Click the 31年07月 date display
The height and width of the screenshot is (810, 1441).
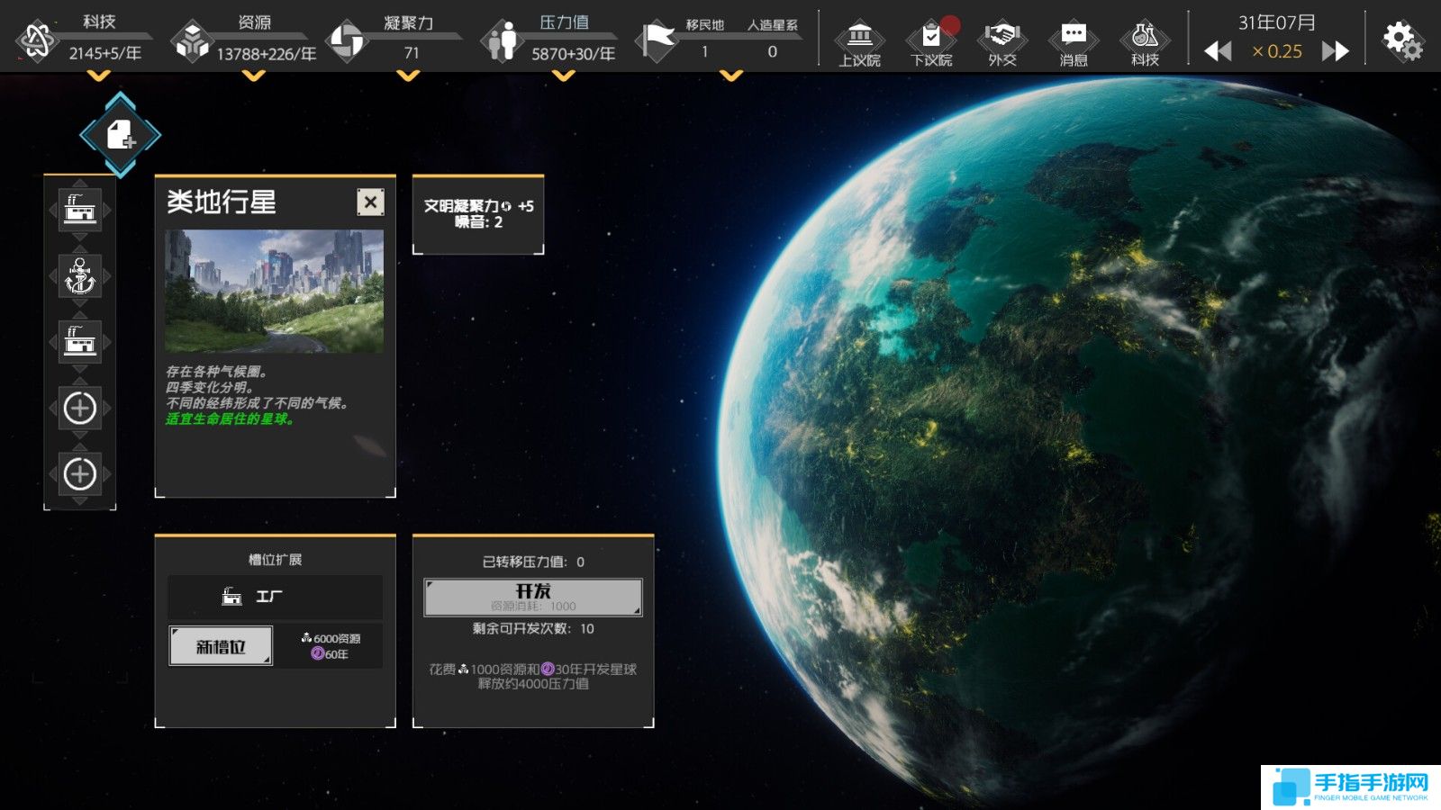pyautogui.click(x=1276, y=22)
